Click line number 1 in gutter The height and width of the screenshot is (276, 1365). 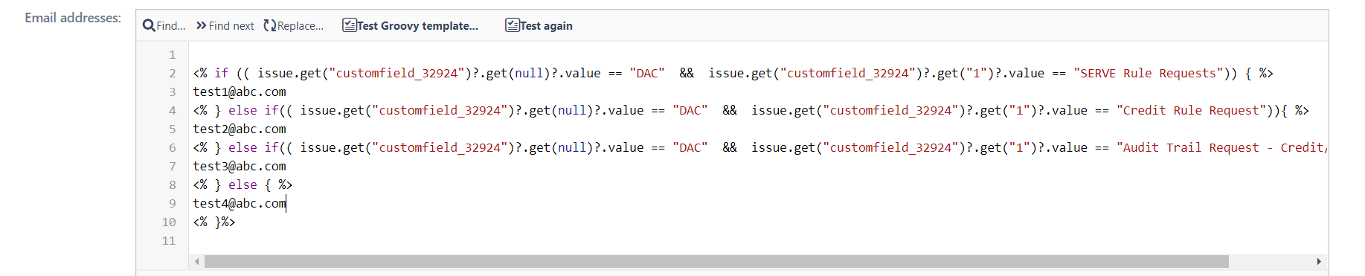(x=172, y=54)
